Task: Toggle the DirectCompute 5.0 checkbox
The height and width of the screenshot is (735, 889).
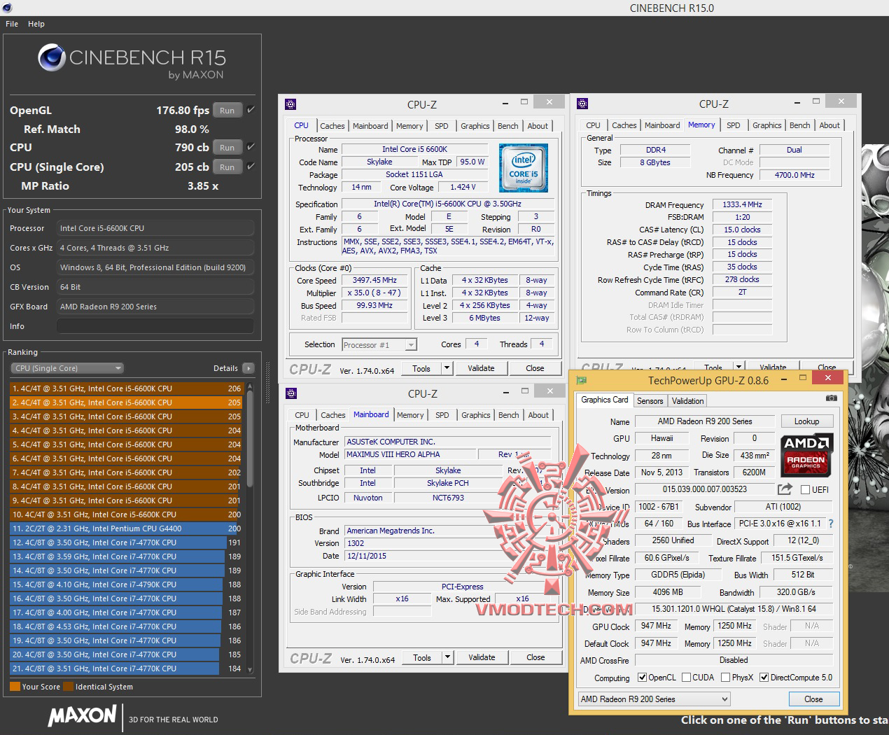Action: pyautogui.click(x=764, y=678)
